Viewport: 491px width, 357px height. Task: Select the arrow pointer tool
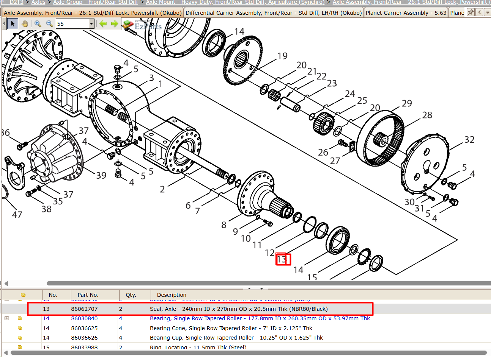pyautogui.click(x=13, y=24)
